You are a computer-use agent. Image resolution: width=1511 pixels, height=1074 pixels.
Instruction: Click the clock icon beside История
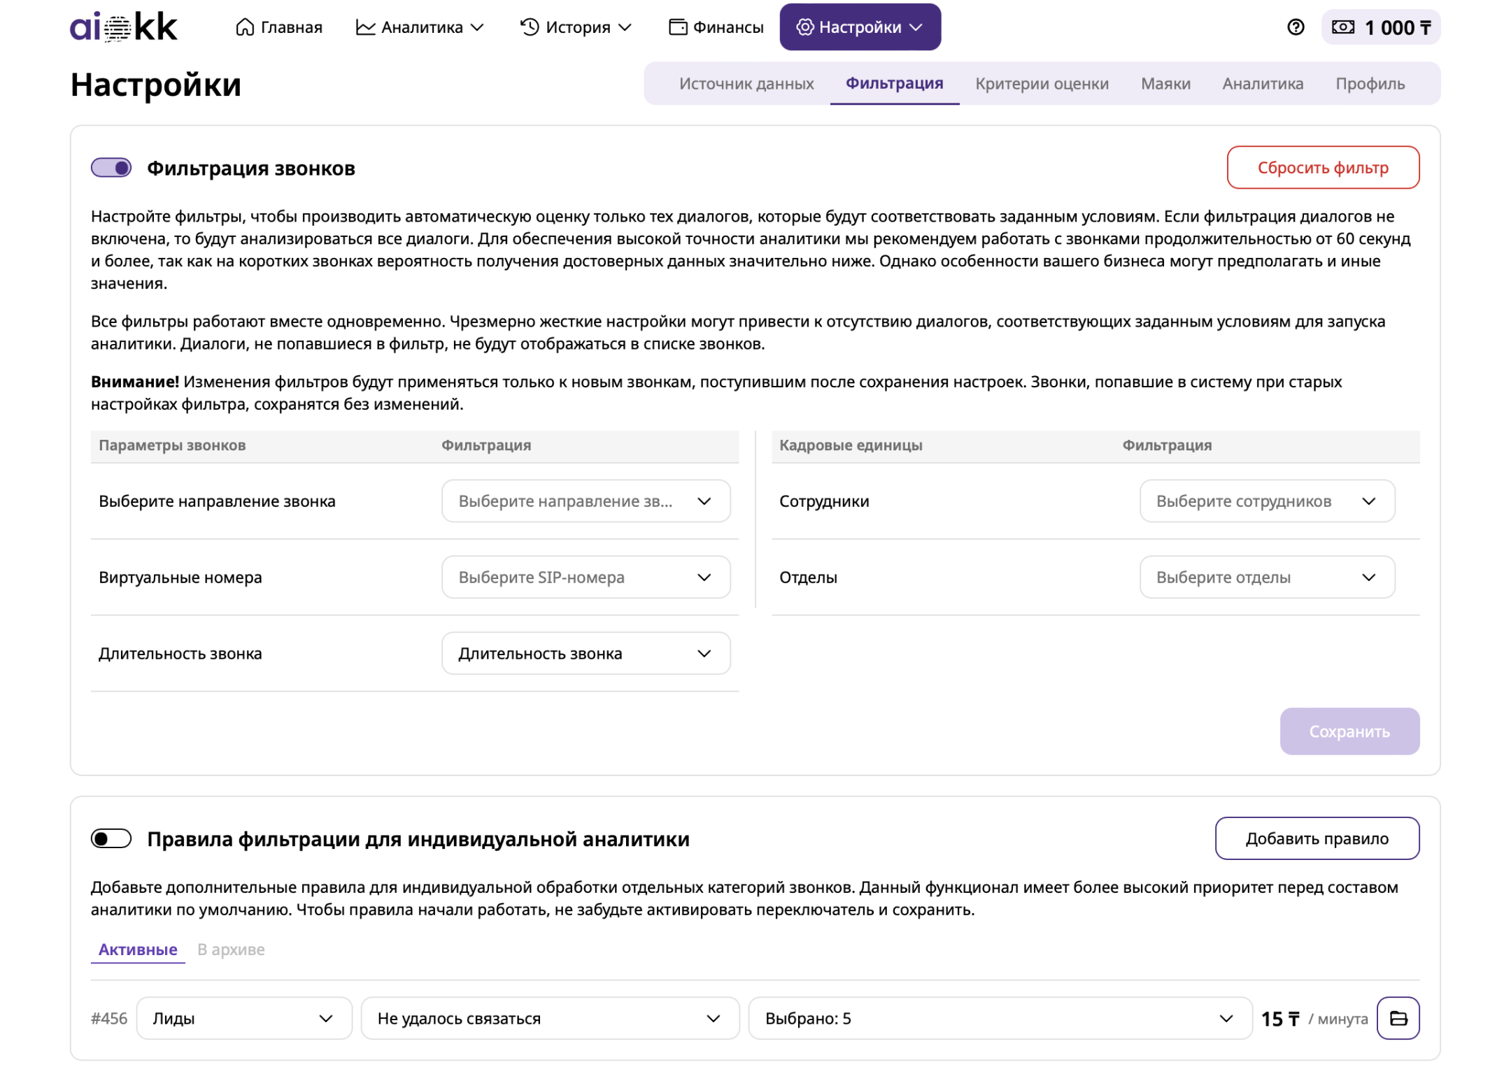pyautogui.click(x=530, y=27)
